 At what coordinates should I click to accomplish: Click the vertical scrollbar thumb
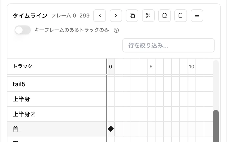point(216,126)
